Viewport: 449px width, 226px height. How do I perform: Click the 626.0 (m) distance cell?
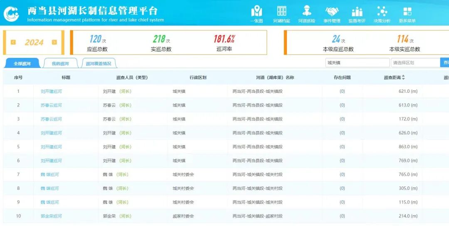pyautogui.click(x=408, y=133)
